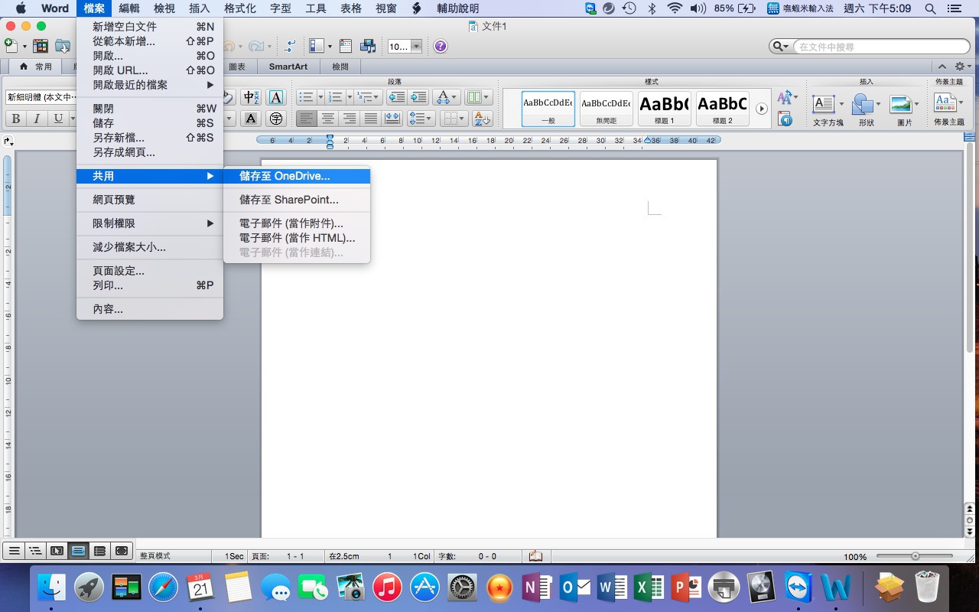Click the increase indent icon

pos(418,97)
